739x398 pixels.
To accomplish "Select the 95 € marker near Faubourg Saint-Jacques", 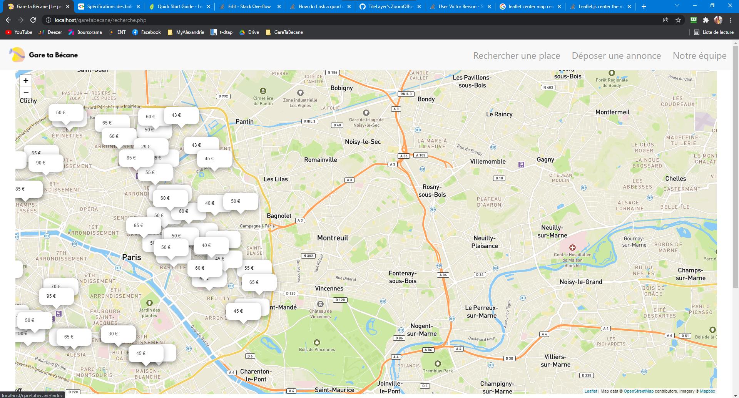I will (x=56, y=296).
